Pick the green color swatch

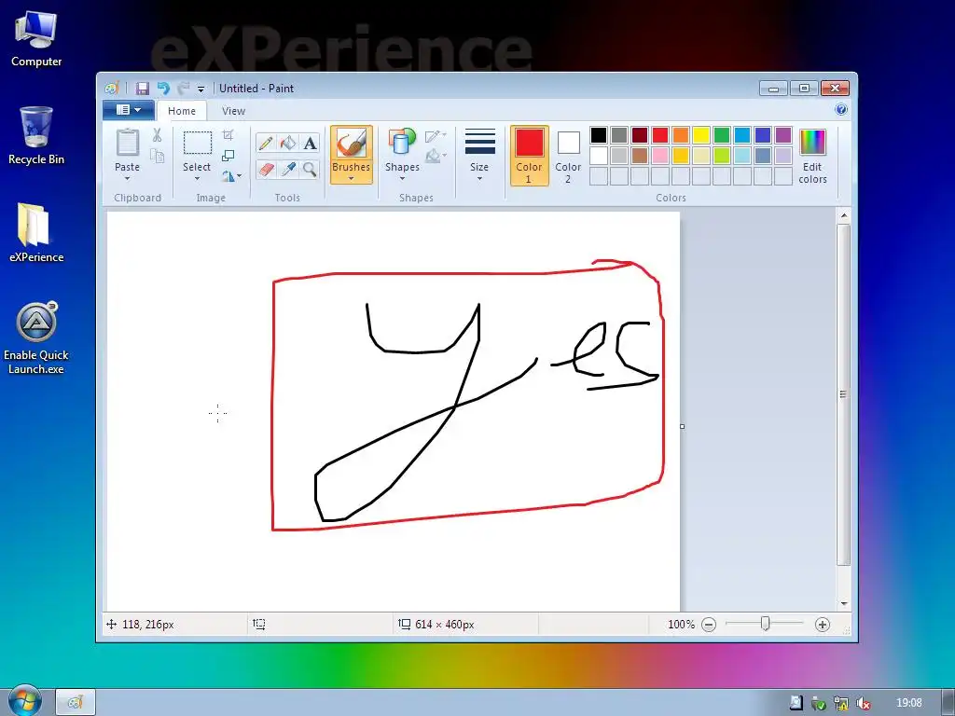[x=722, y=135]
